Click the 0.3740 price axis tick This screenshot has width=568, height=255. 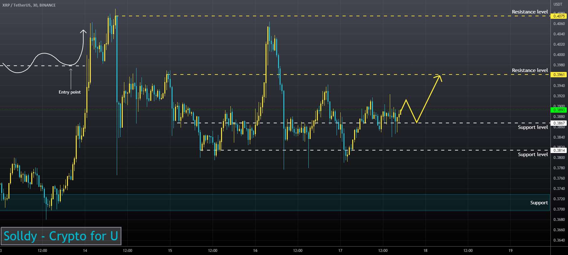click(x=559, y=189)
